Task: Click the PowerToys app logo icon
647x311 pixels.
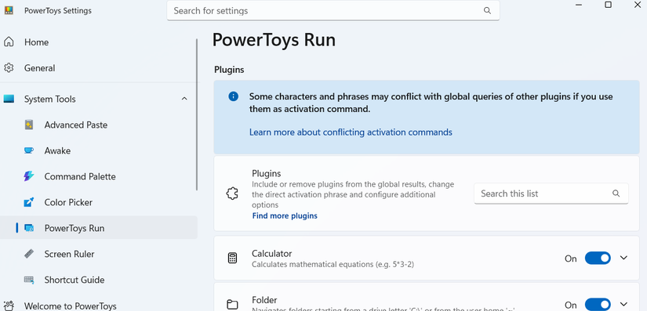Action: [9, 11]
